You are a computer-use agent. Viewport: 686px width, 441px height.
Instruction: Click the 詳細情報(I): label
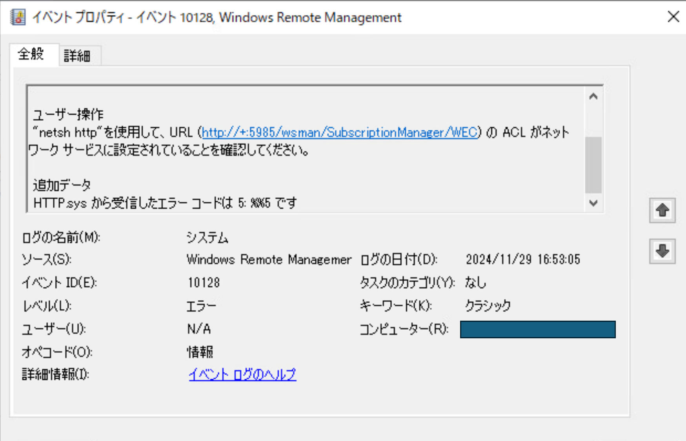(56, 374)
